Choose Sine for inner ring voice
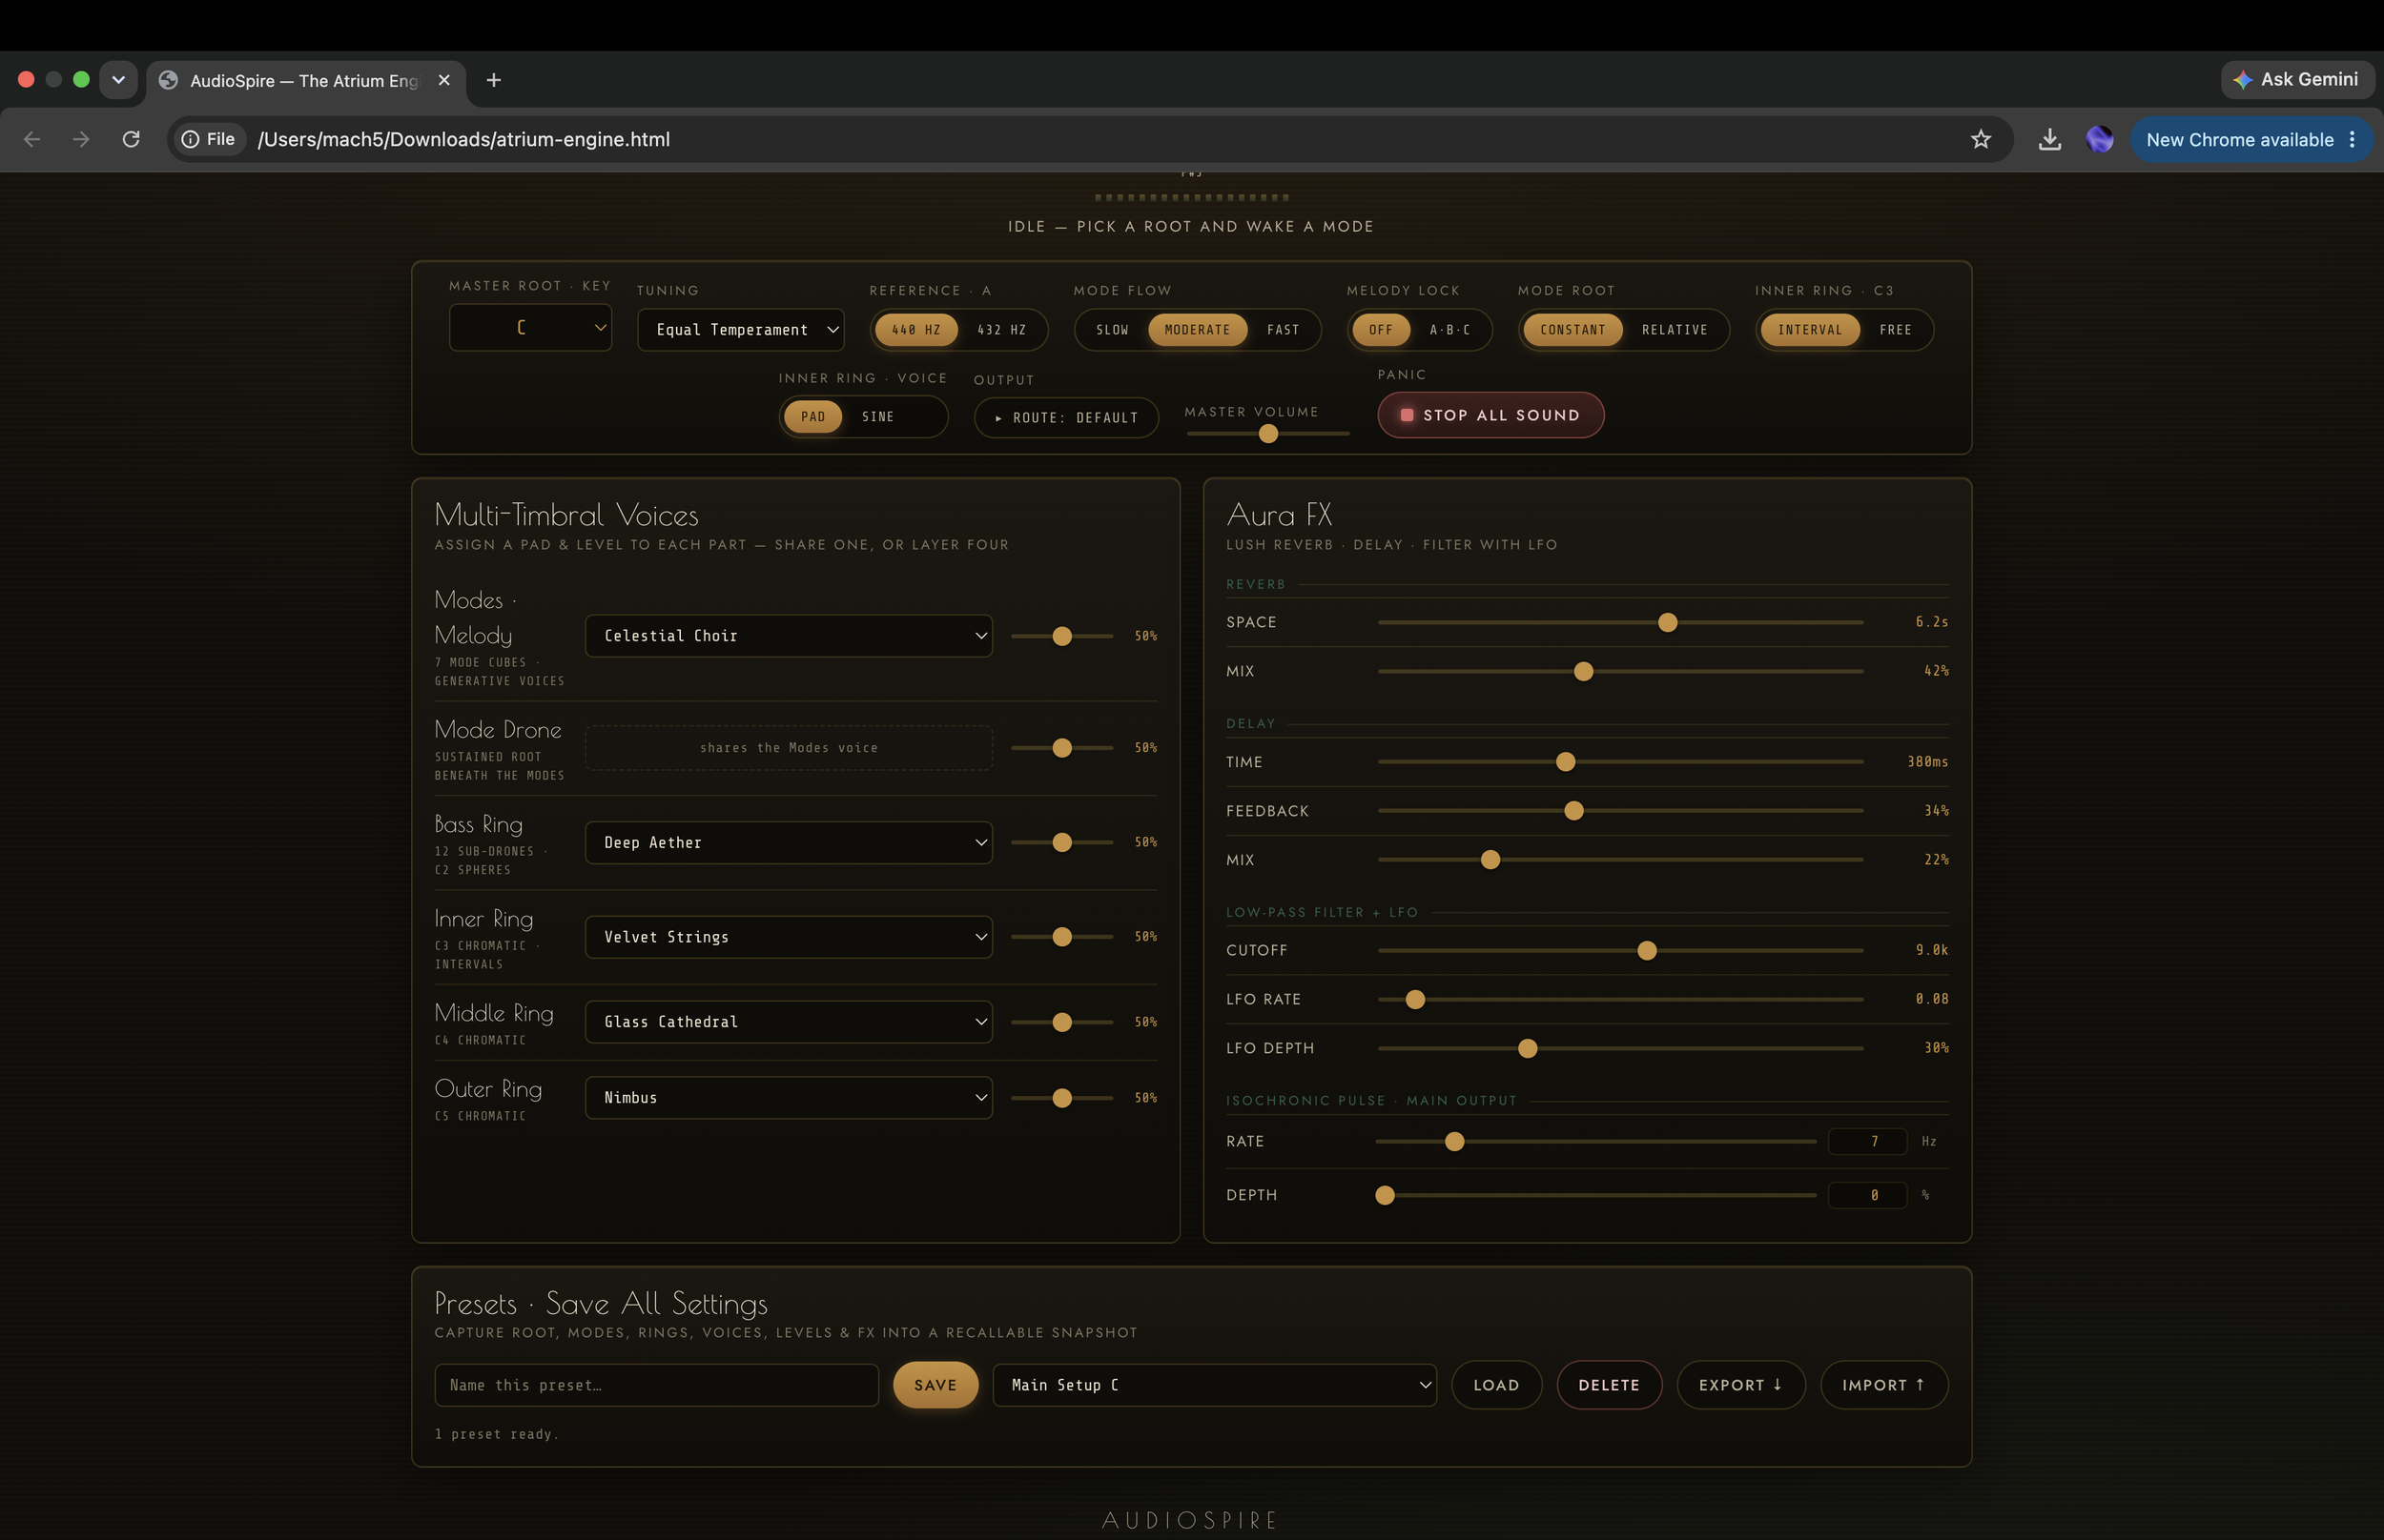 pyautogui.click(x=878, y=417)
